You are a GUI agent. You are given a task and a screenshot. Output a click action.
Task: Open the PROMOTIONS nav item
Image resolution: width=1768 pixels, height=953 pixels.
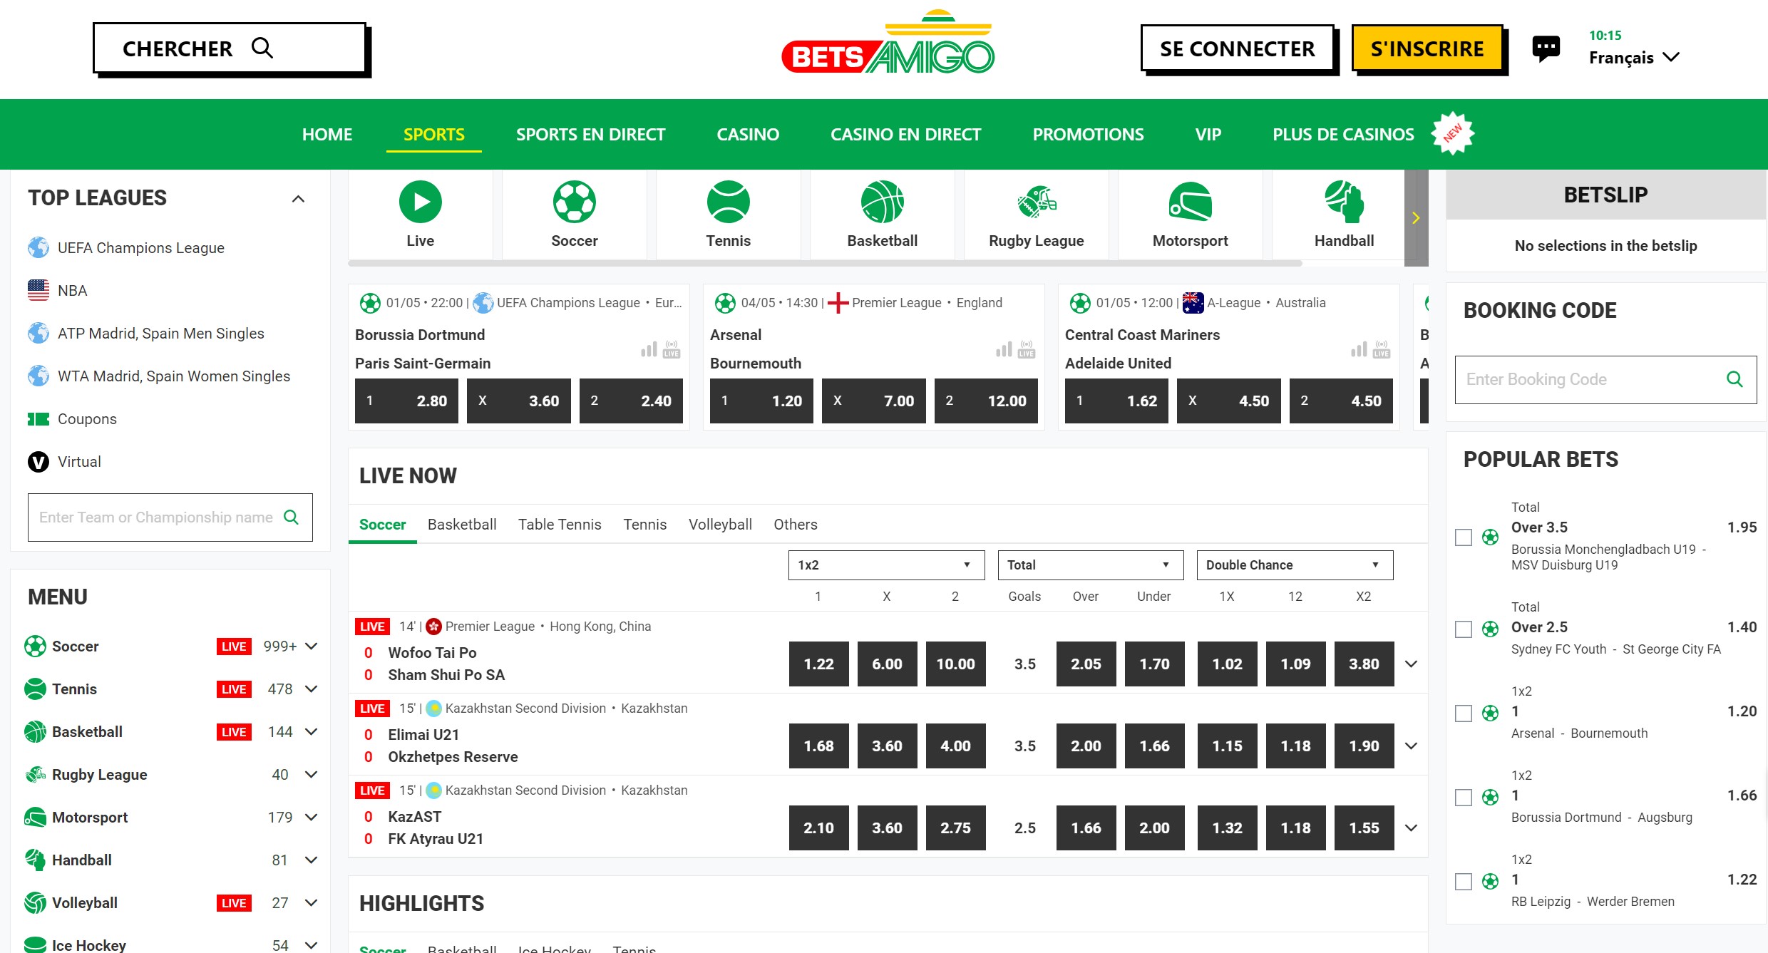pos(1088,134)
